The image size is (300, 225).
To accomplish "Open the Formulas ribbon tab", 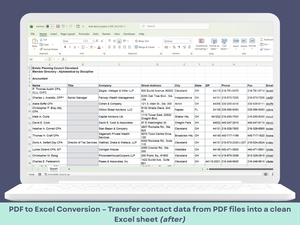I will (x=84, y=34).
